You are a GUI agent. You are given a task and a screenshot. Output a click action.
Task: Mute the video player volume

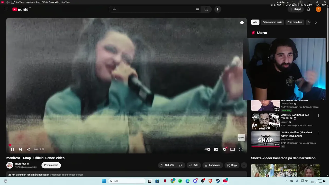tap(28, 149)
